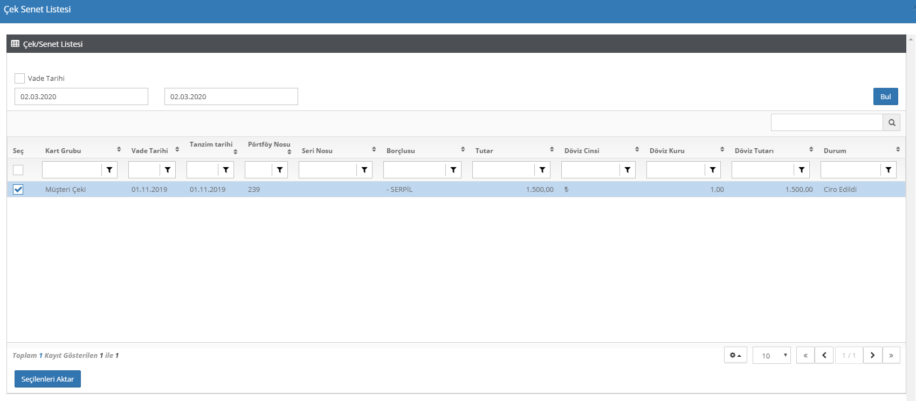The image size is (916, 401).
Task: Jump to the last page icon
Action: tap(891, 355)
